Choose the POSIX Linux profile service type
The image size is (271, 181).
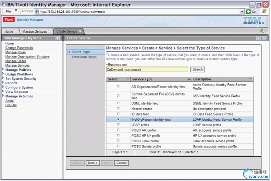tap(118, 141)
